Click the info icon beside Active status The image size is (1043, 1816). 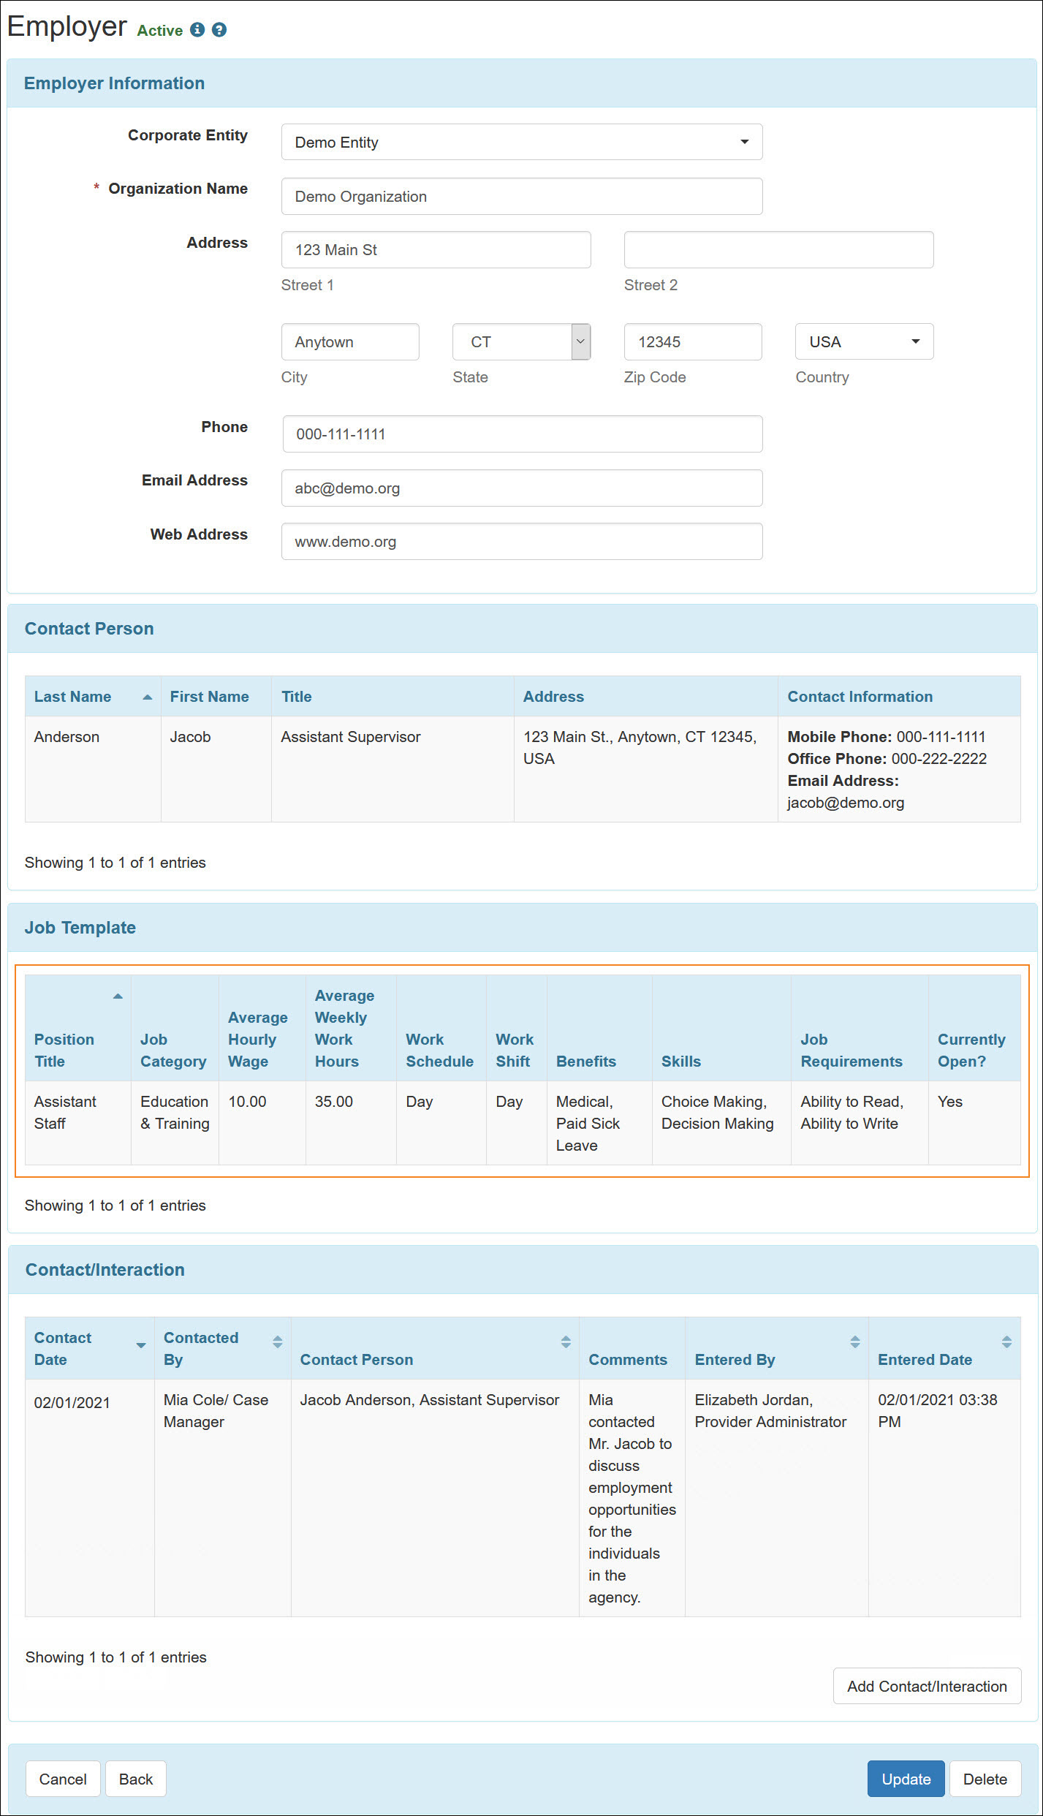pyautogui.click(x=197, y=30)
